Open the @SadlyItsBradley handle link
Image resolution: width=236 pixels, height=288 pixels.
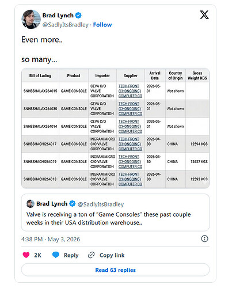click(x=66, y=25)
